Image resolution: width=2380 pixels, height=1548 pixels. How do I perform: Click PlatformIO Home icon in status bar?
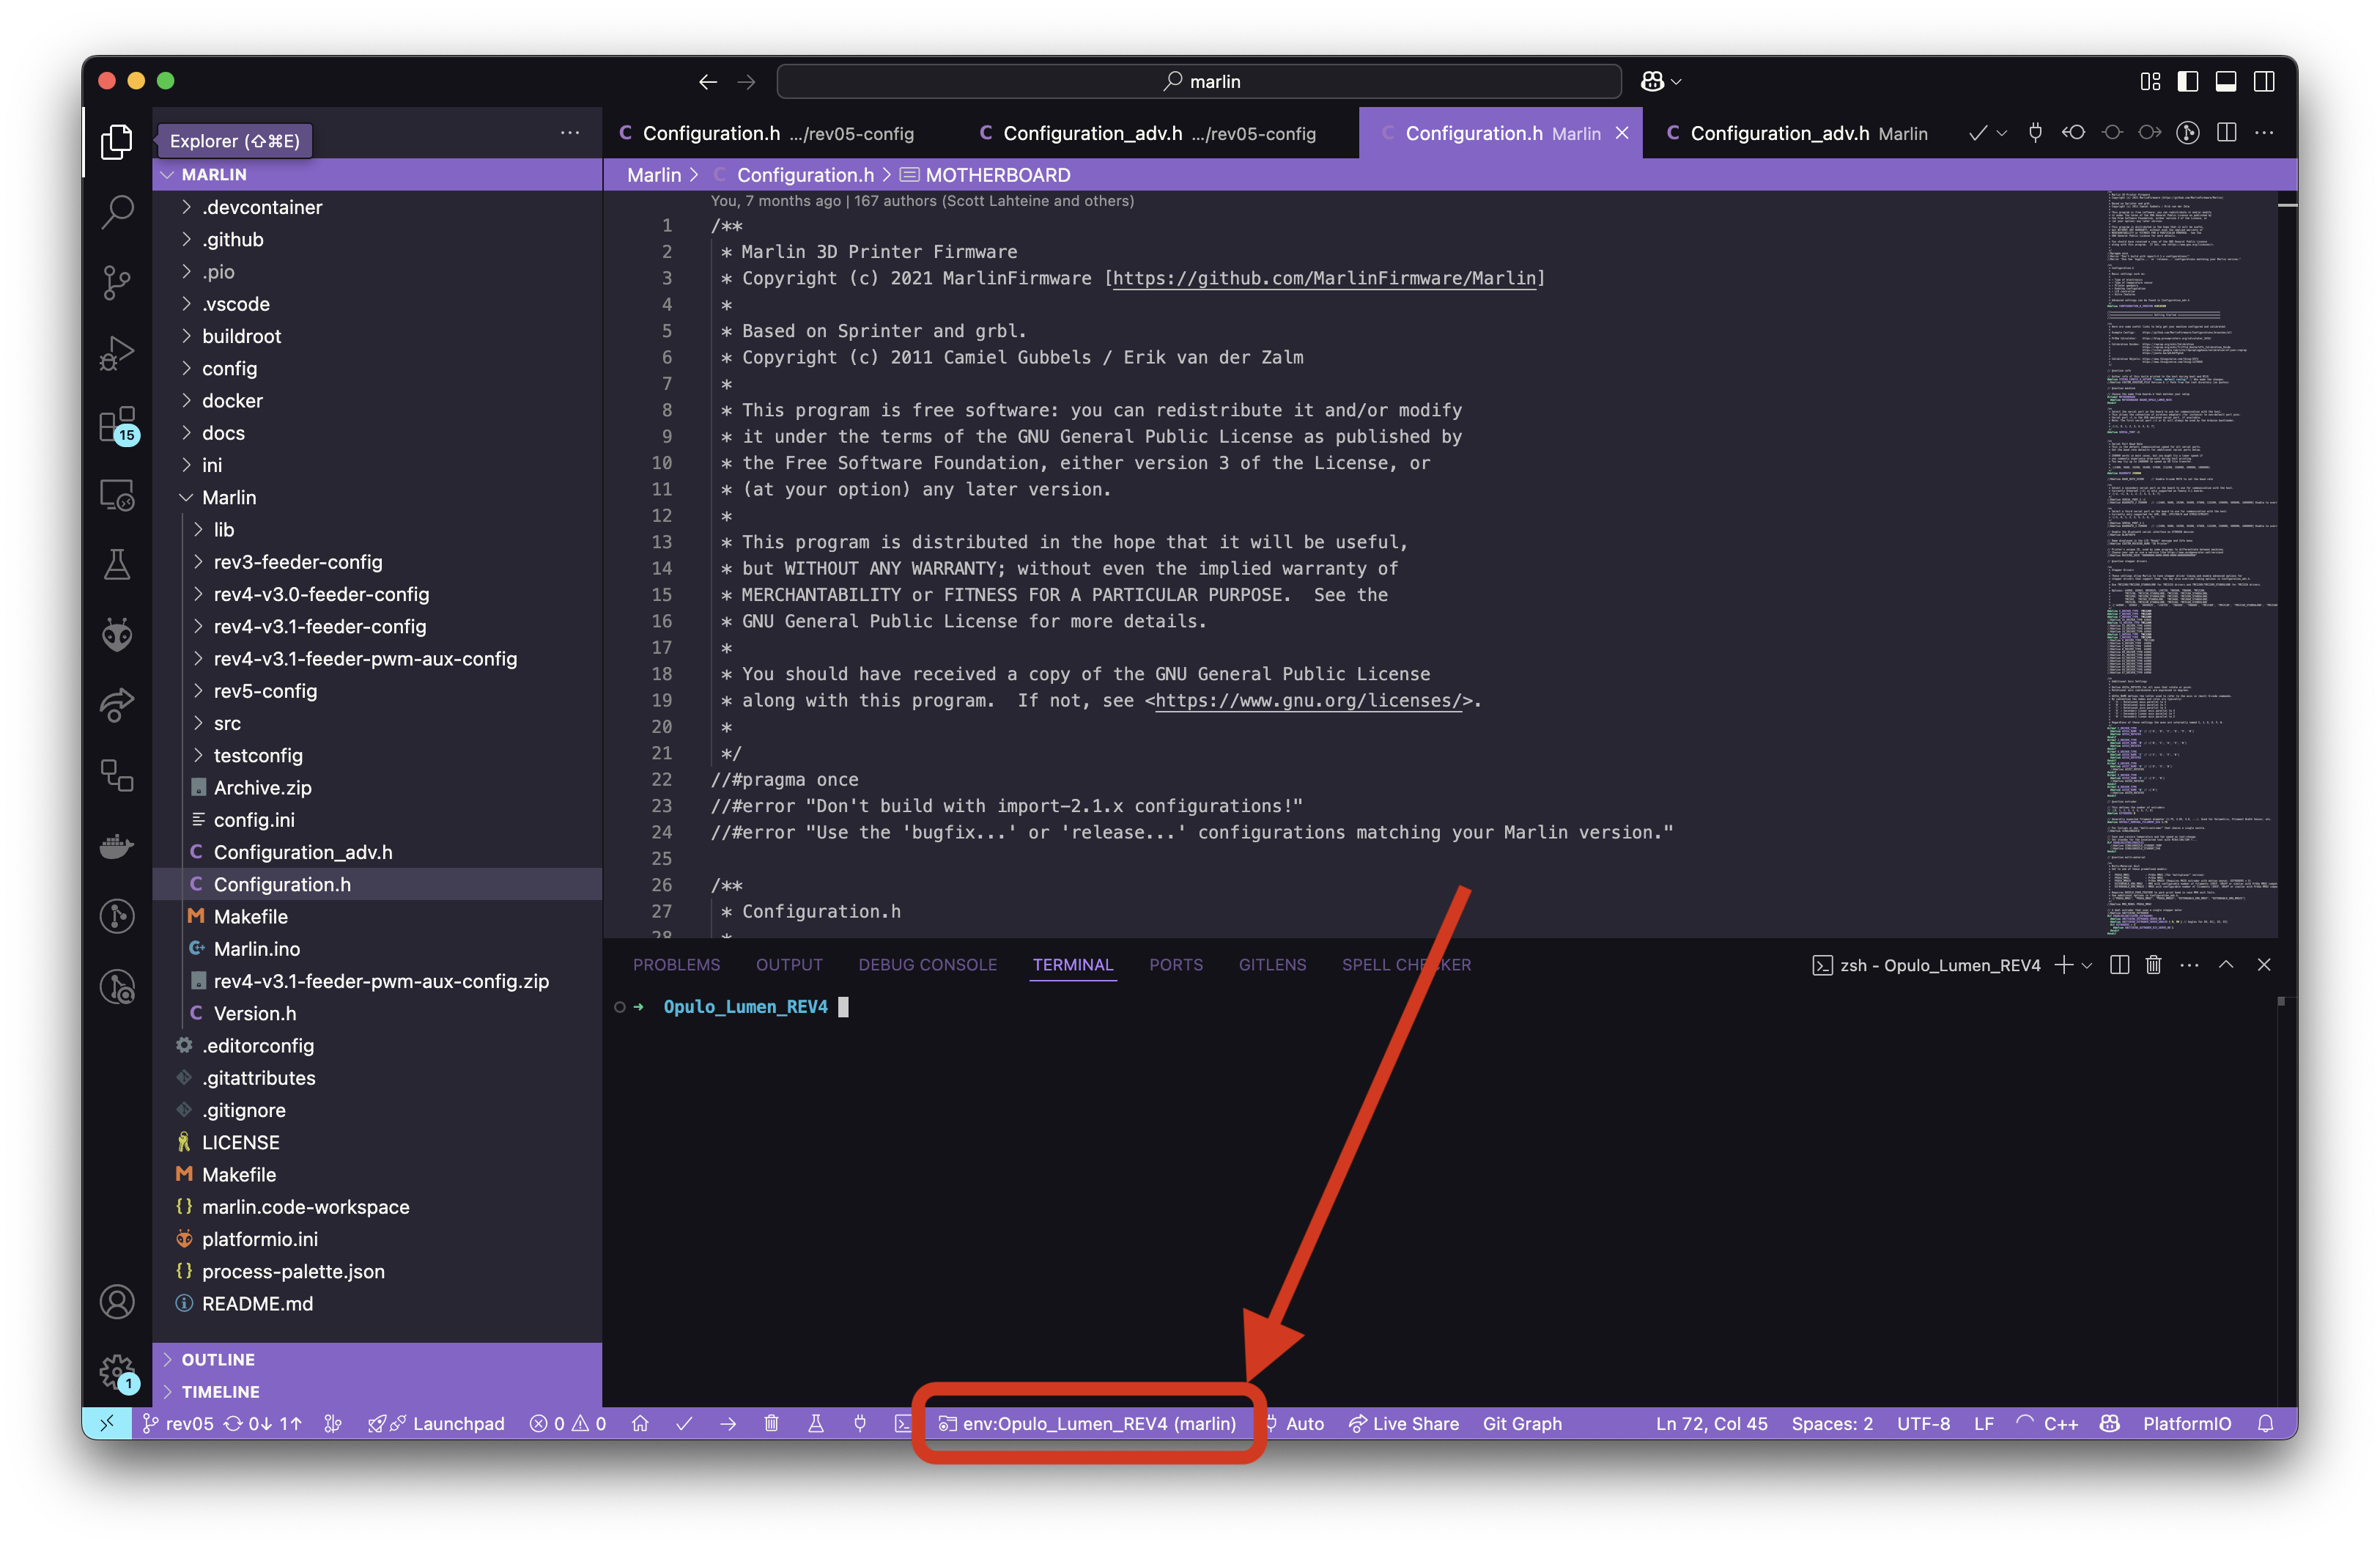(640, 1423)
